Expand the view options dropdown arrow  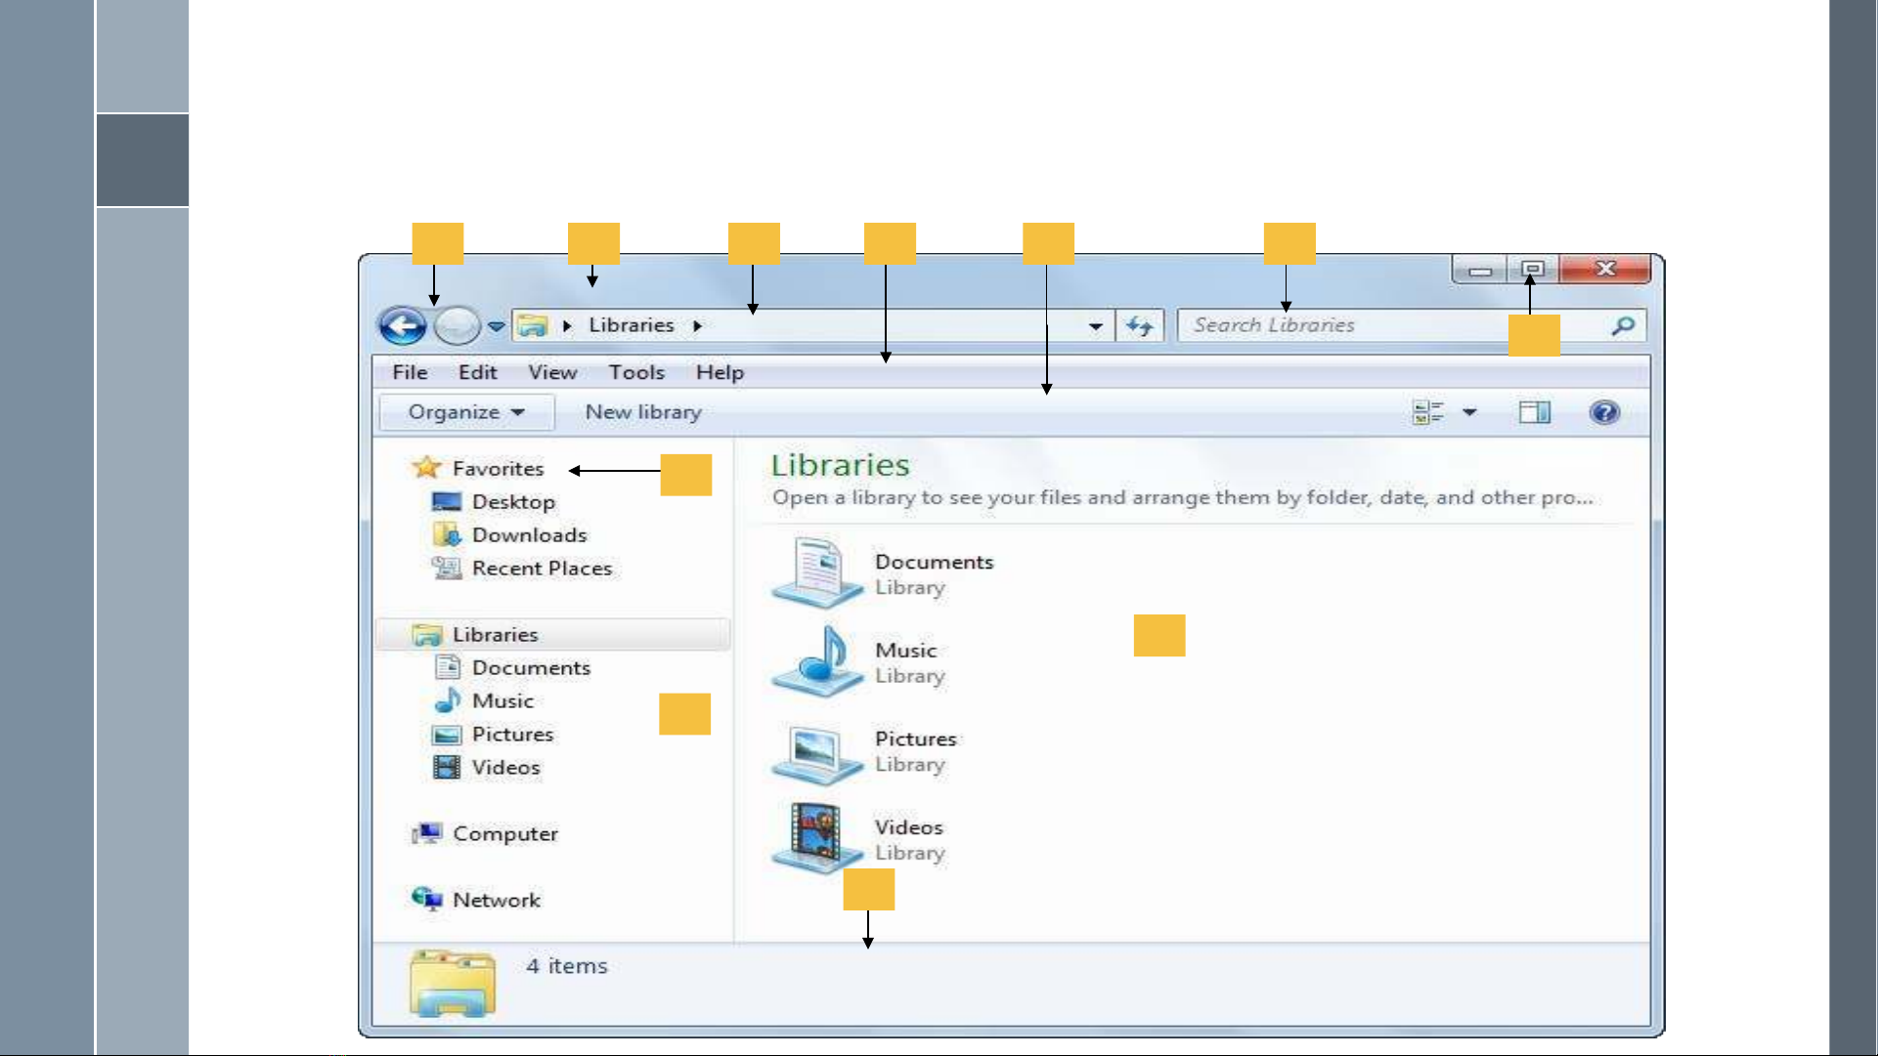1469,412
